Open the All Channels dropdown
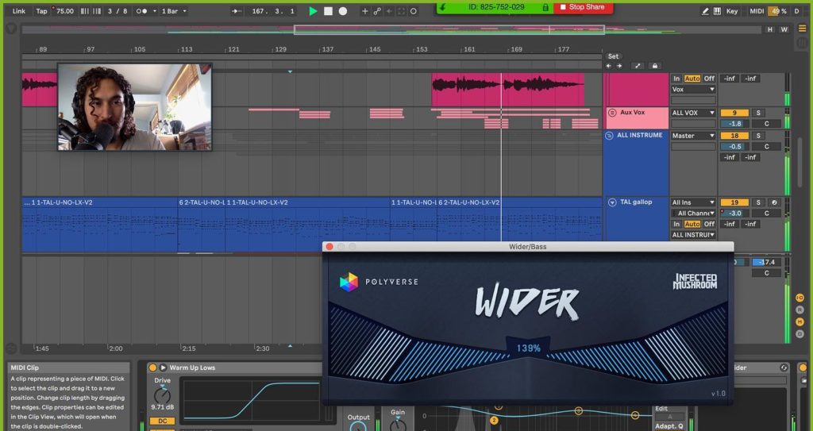The height and width of the screenshot is (431, 813). point(693,214)
